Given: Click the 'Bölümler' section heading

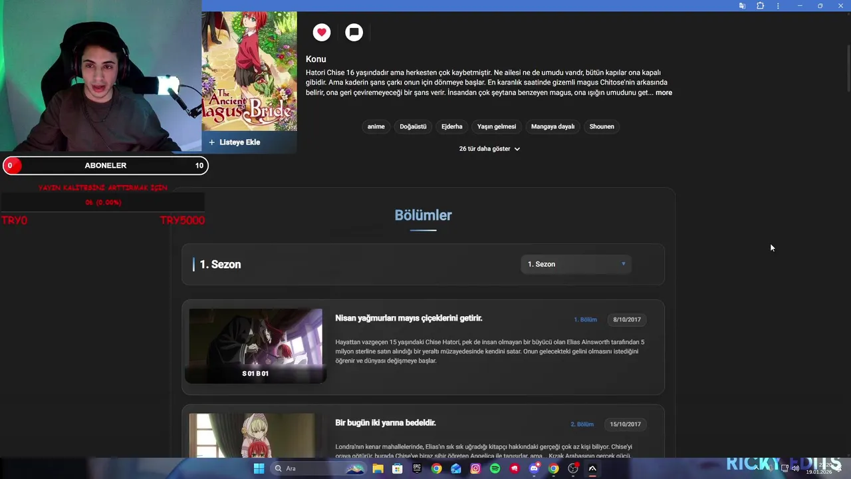Looking at the screenshot, I should coord(423,215).
